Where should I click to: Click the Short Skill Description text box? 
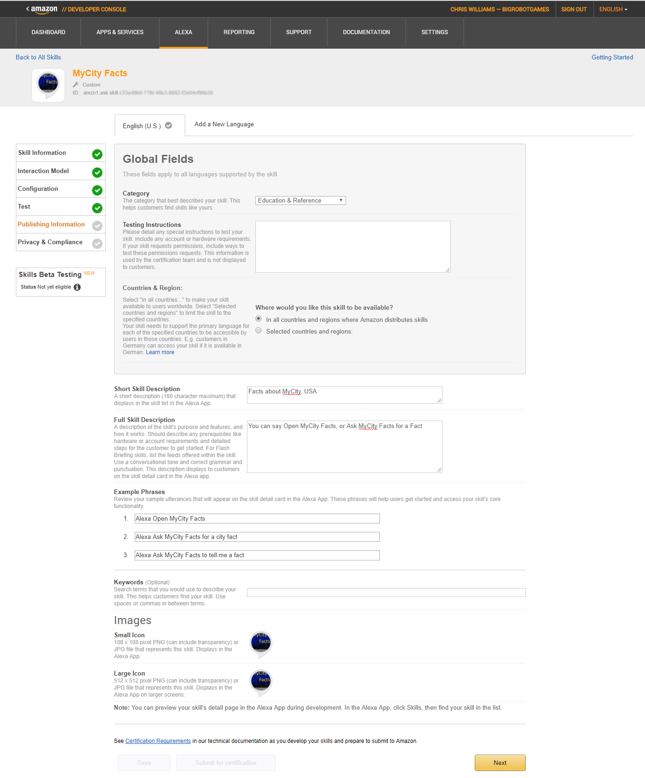click(345, 395)
